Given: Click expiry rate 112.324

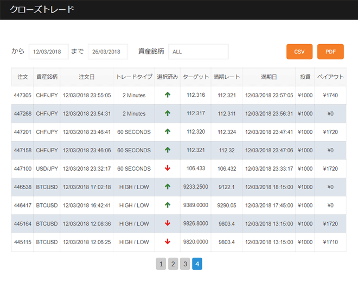Looking at the screenshot, I should 227,132.
